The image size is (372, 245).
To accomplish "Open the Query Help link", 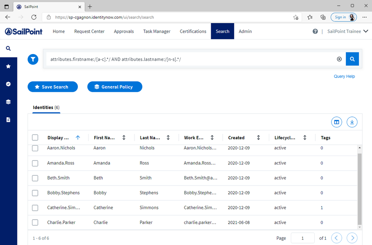I will (344, 76).
